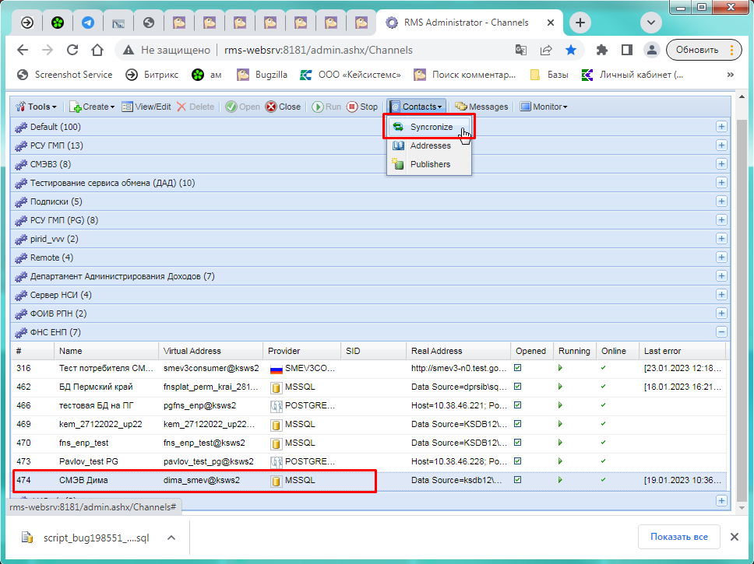This screenshot has width=754, height=564.
Task: Collapse the ФНС ЕНП (7) group
Action: (x=721, y=332)
